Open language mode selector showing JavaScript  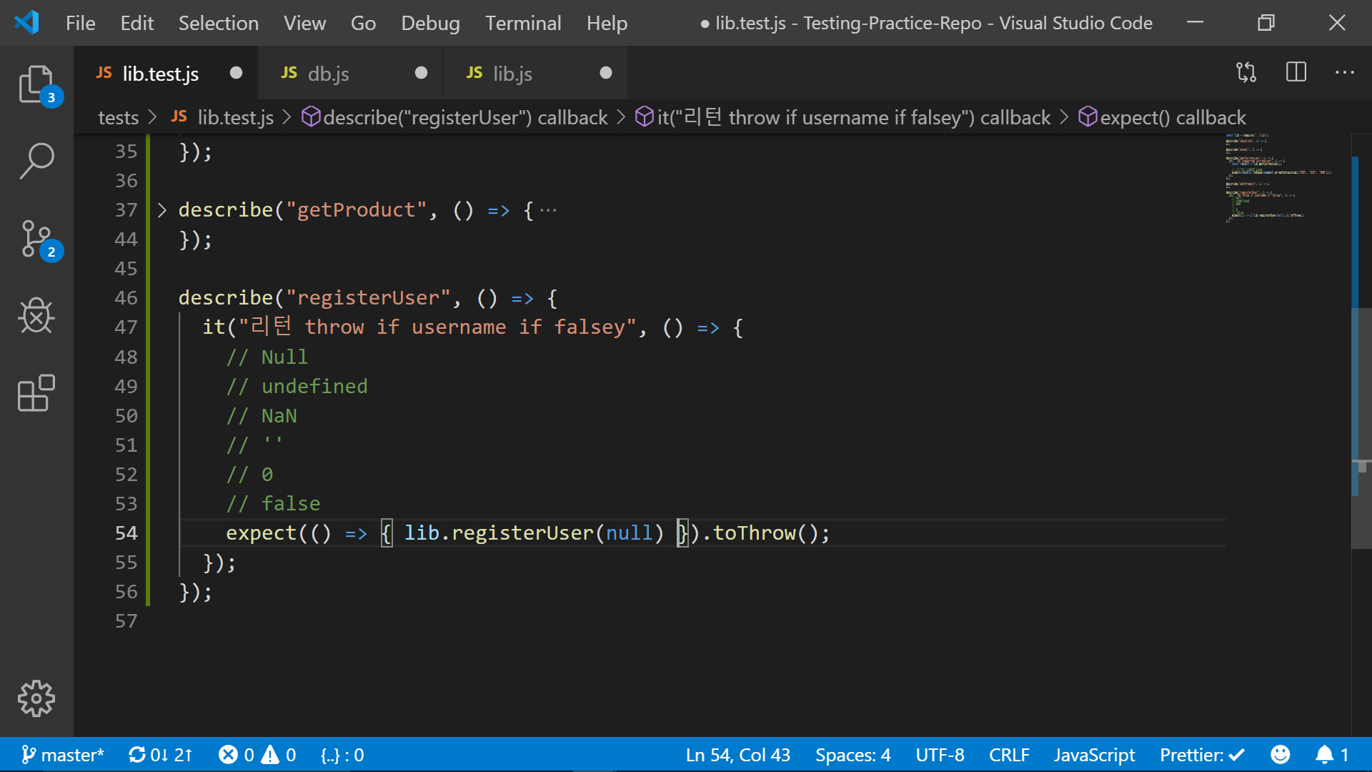click(1095, 754)
